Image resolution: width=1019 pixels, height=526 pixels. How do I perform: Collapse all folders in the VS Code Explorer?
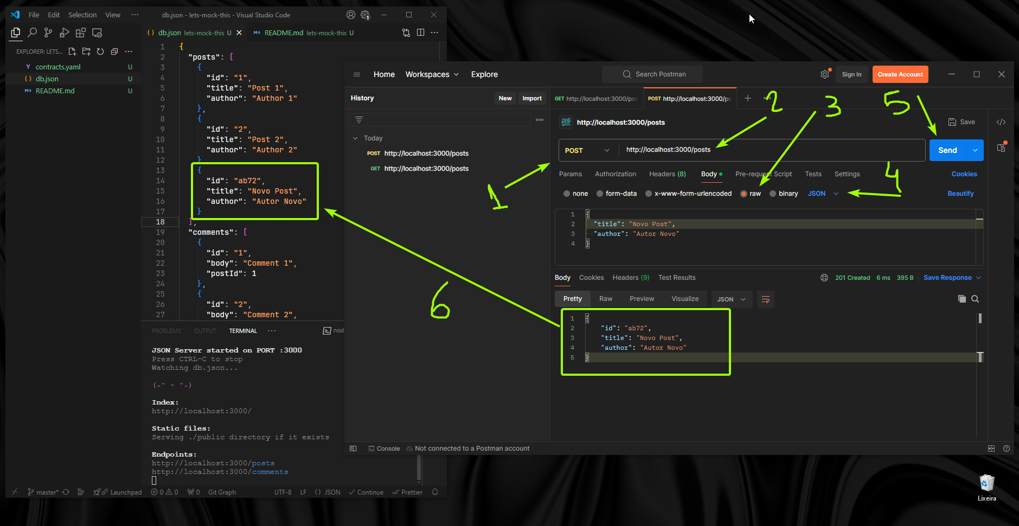point(114,52)
